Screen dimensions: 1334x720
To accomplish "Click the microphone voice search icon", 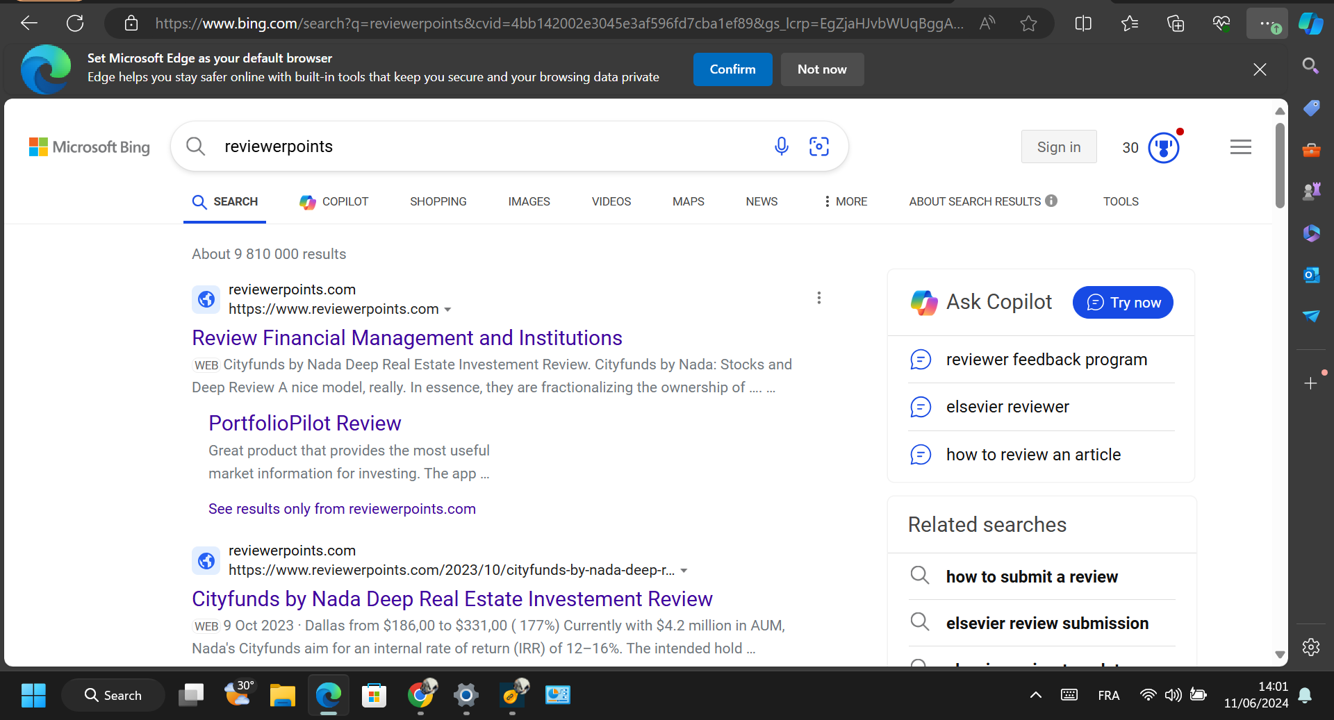I will [x=781, y=146].
